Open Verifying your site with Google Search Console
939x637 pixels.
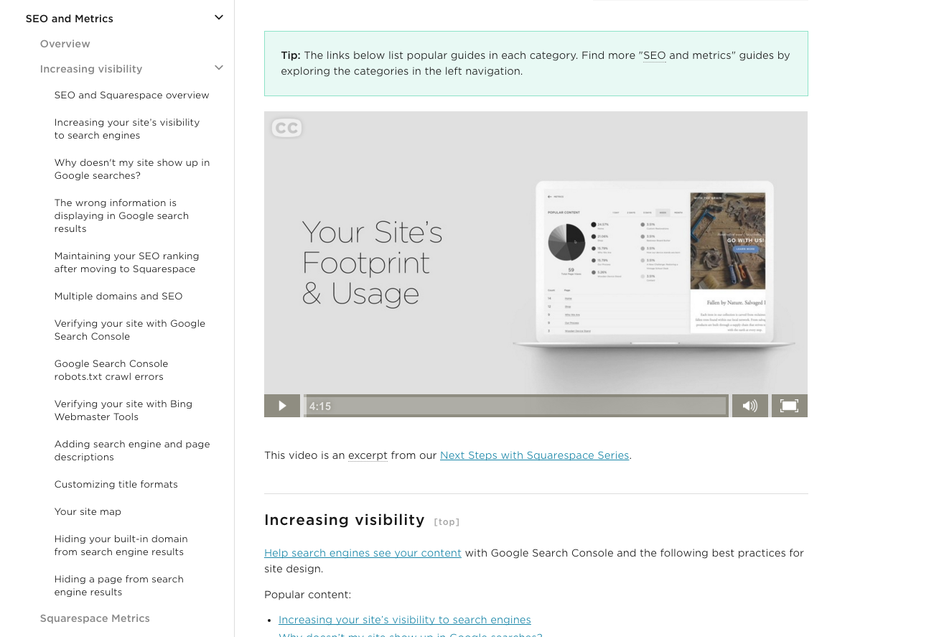tap(130, 330)
